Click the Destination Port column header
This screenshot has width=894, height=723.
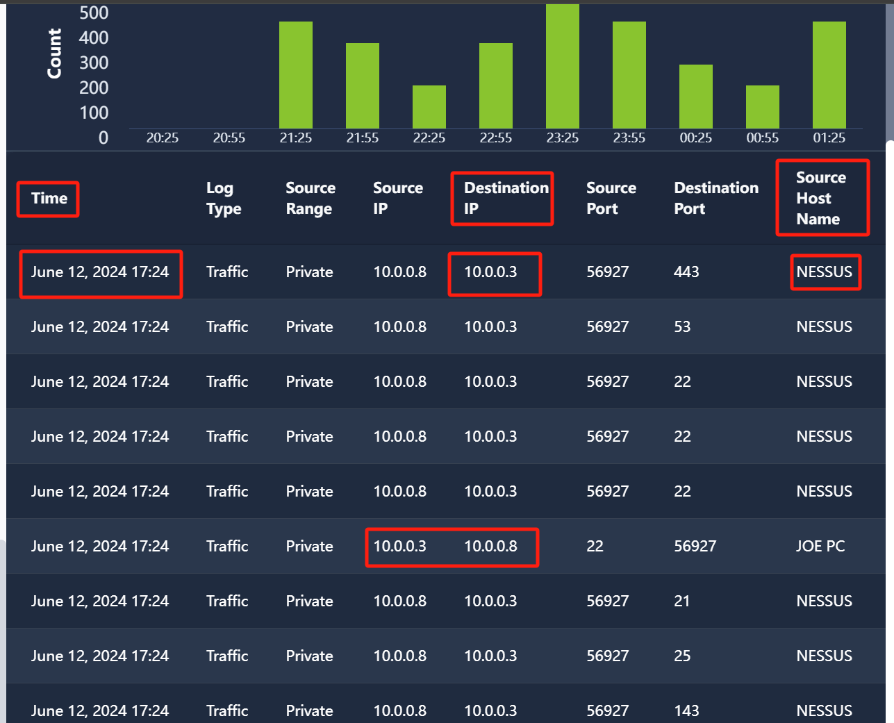point(716,199)
